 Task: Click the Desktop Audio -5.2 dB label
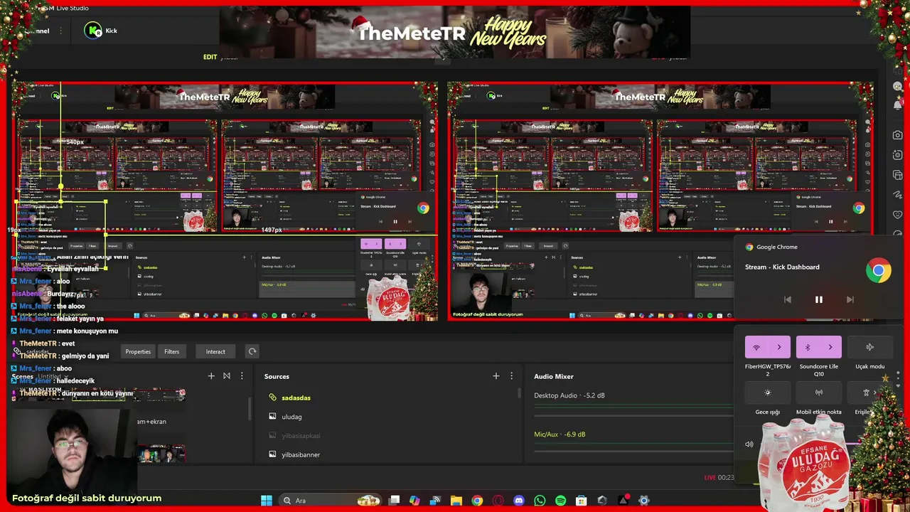click(x=569, y=395)
